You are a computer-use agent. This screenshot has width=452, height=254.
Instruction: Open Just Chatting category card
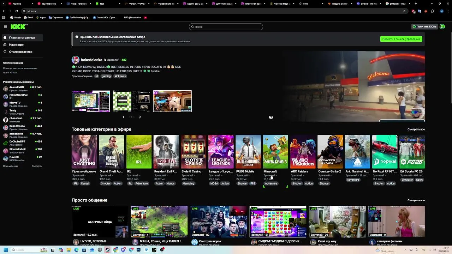point(84,152)
